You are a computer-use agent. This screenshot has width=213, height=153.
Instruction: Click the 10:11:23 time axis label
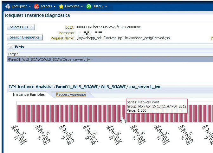(x=67, y=135)
